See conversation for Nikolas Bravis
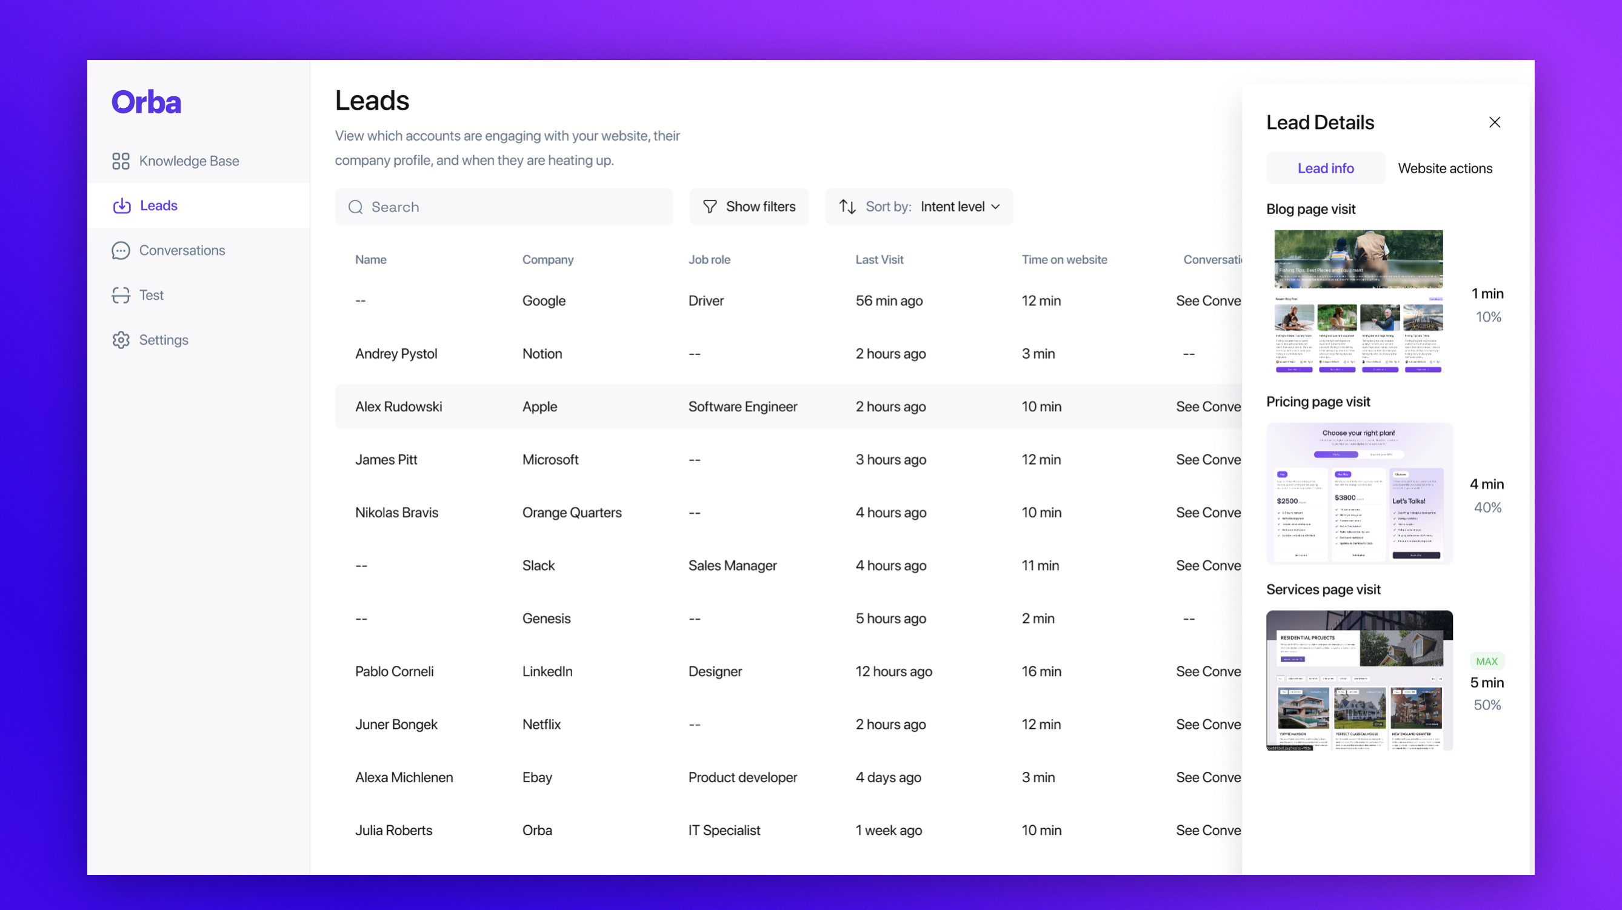Screen dimensions: 1622x910 tap(1208, 513)
